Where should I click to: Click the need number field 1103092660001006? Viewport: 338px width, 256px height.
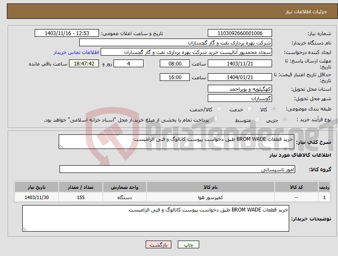[x=240, y=33]
